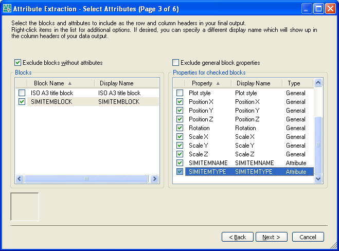Uncheck the Position Z property checkbox
This screenshot has width=339, height=251.
point(180,119)
